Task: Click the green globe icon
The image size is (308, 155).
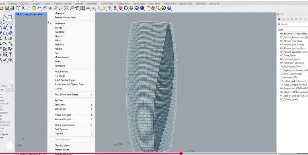Action: (x=164, y=8)
